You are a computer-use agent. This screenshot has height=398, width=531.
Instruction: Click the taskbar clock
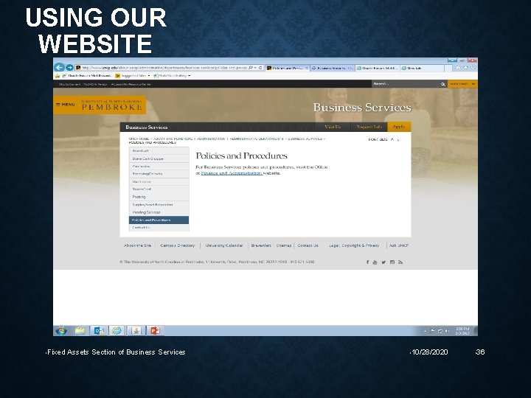(462, 331)
